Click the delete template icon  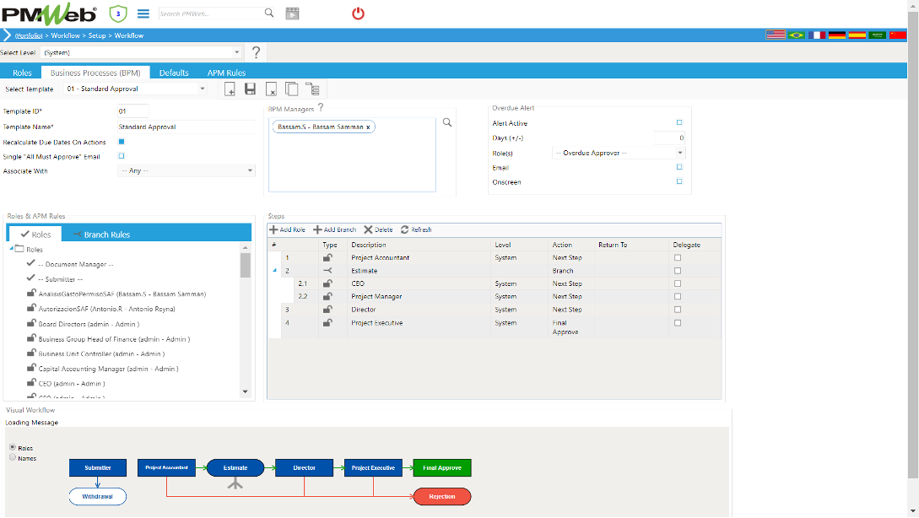[271, 89]
